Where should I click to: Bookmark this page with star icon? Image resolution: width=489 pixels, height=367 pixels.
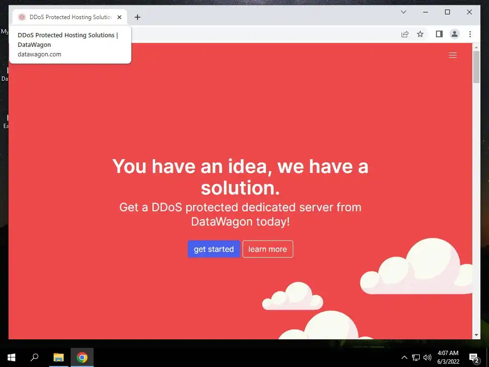pyautogui.click(x=420, y=34)
